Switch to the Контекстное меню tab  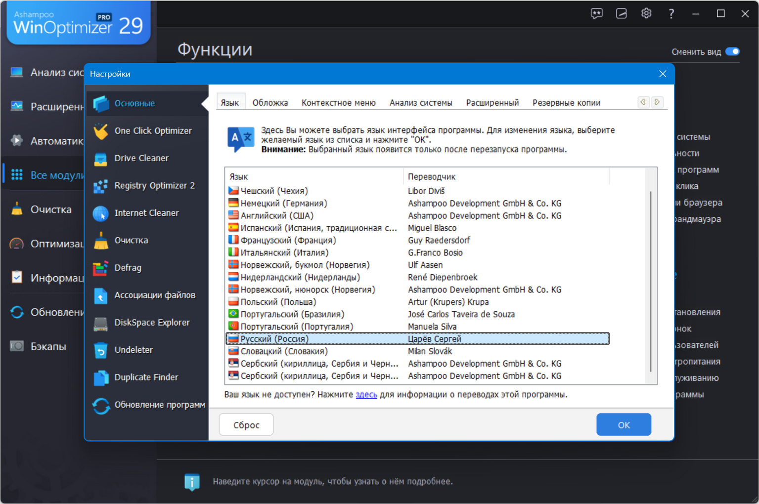[339, 103]
